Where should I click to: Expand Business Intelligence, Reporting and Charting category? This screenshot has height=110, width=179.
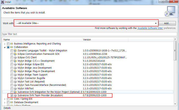click(5, 44)
